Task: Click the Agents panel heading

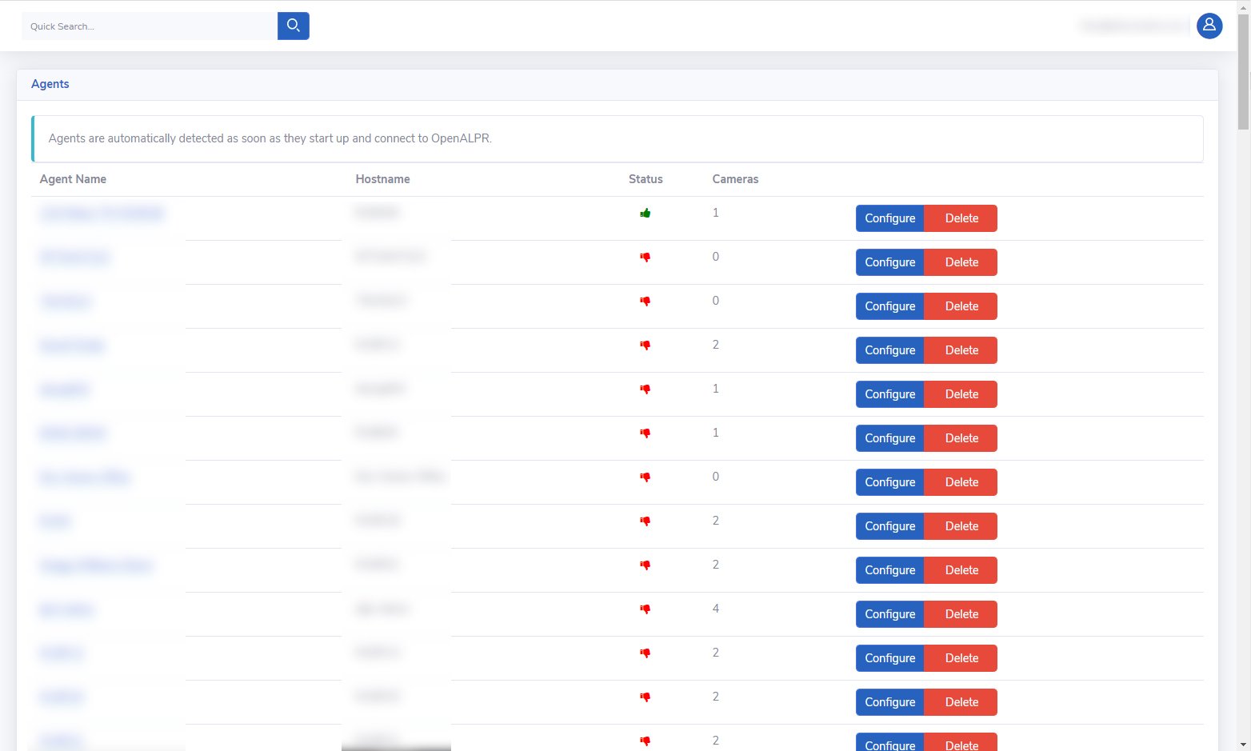Action: pyautogui.click(x=50, y=84)
